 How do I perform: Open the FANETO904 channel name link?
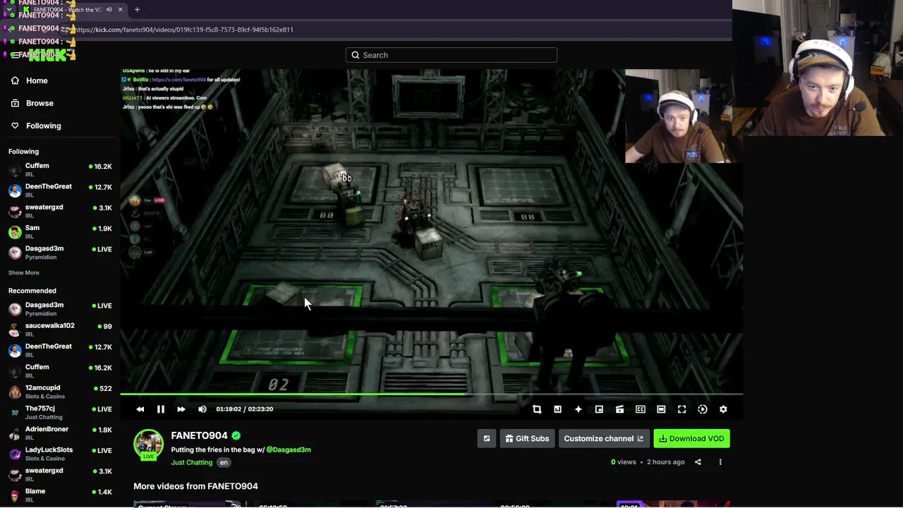[x=199, y=435]
